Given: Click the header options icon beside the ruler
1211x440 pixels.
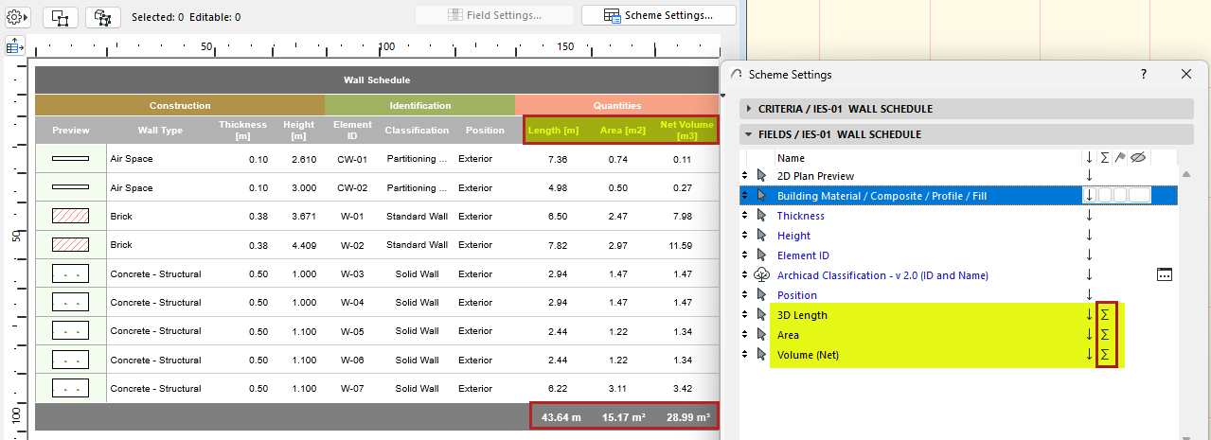Looking at the screenshot, I should tap(15, 45).
